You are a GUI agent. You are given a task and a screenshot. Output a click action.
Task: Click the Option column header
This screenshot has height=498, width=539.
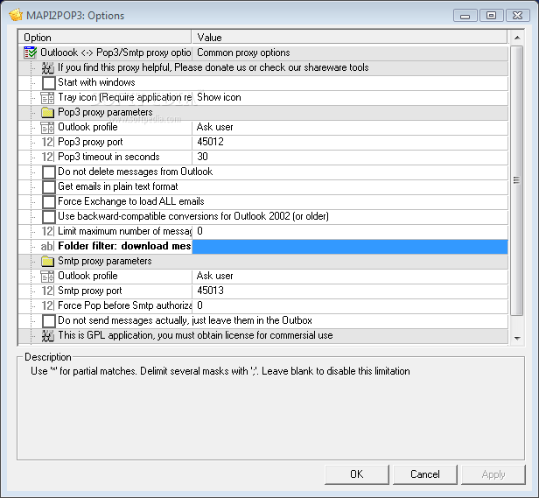pos(104,37)
